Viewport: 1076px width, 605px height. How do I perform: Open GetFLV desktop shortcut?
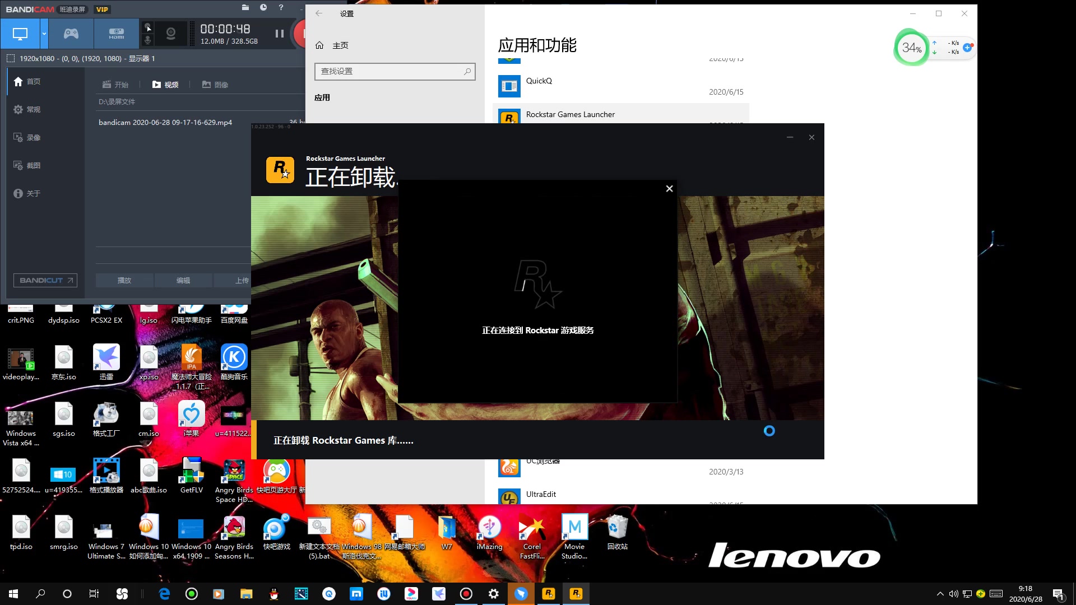[x=192, y=476]
